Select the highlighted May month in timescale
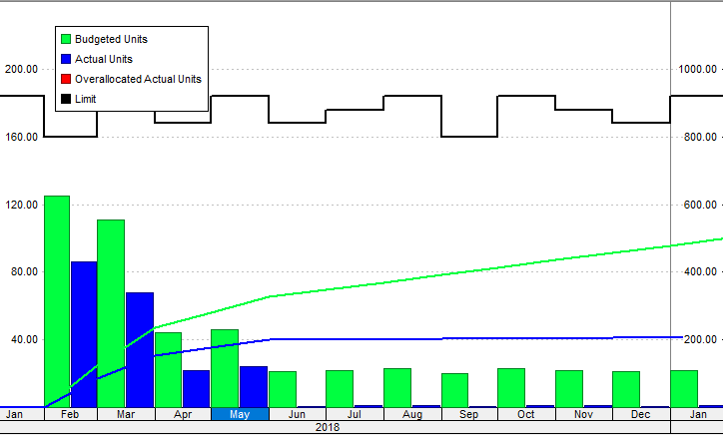 [240, 414]
